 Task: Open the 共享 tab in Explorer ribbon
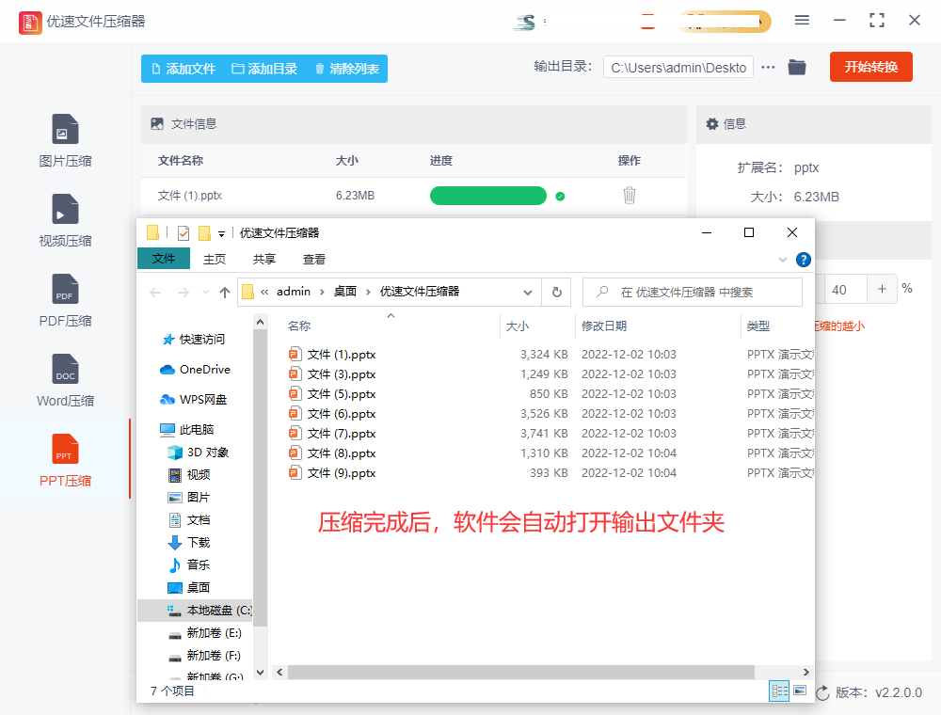coord(264,259)
